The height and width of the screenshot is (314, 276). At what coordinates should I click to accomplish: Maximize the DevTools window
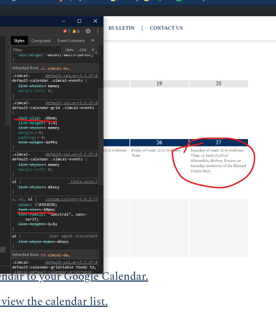coord(79,21)
